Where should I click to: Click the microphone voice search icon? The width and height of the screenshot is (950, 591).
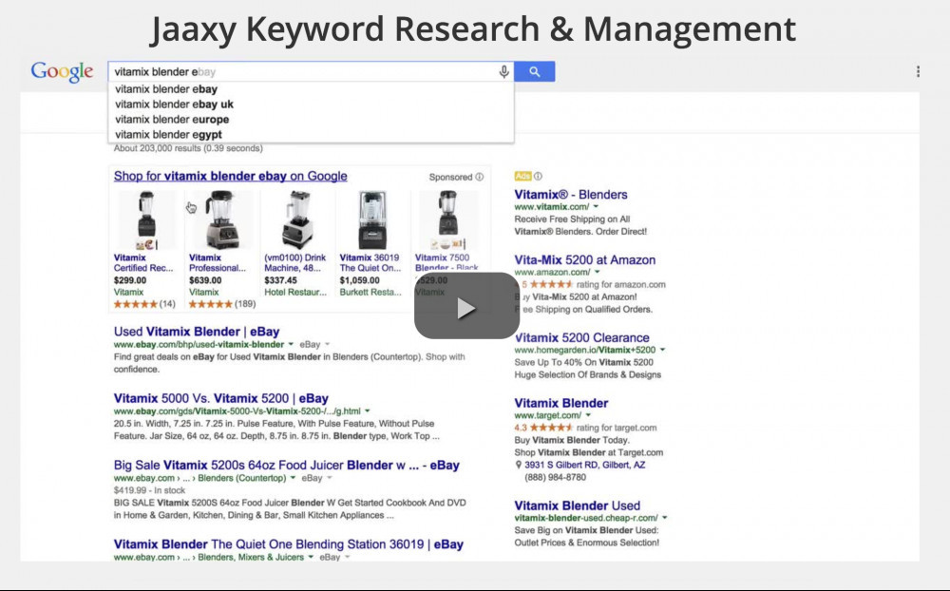(503, 72)
